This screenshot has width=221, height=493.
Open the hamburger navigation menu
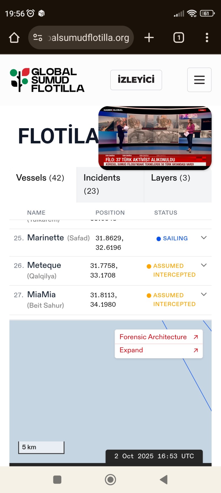(x=199, y=80)
